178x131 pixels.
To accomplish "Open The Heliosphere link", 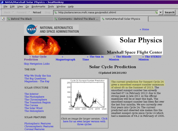I will 34,111.
